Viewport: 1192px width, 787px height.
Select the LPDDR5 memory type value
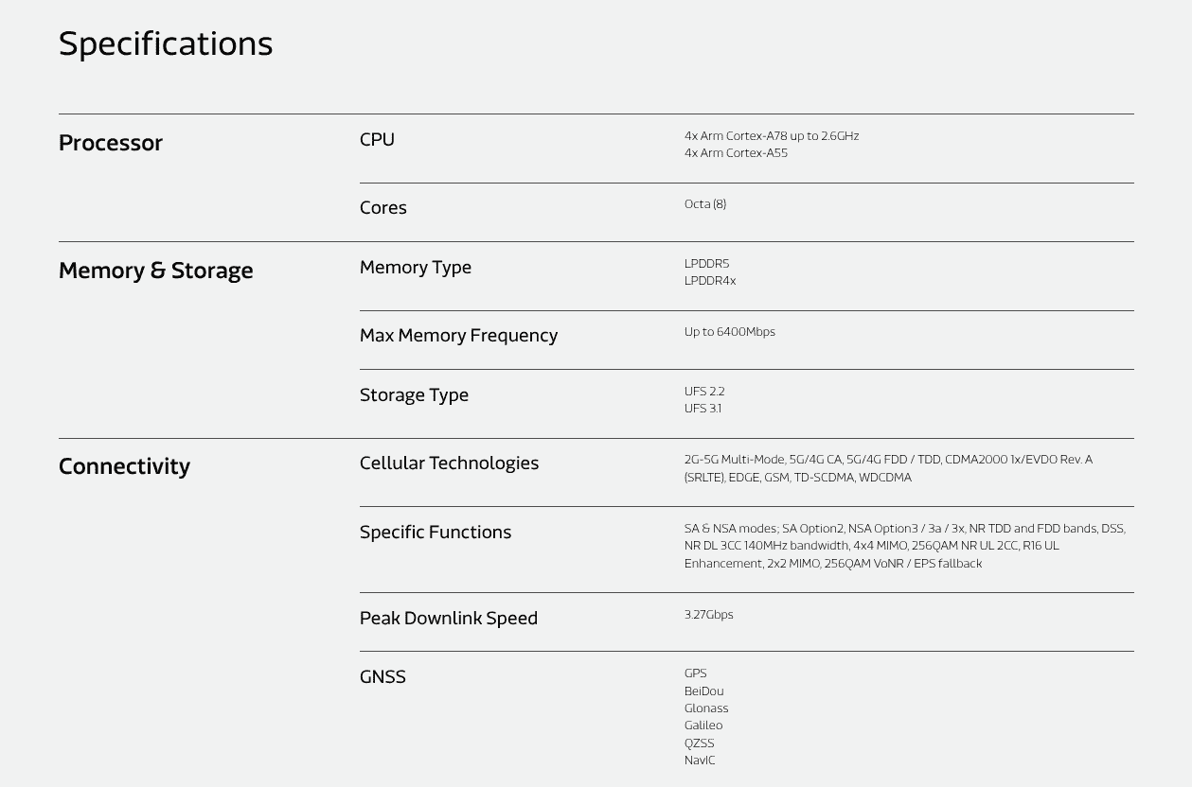coord(706,264)
